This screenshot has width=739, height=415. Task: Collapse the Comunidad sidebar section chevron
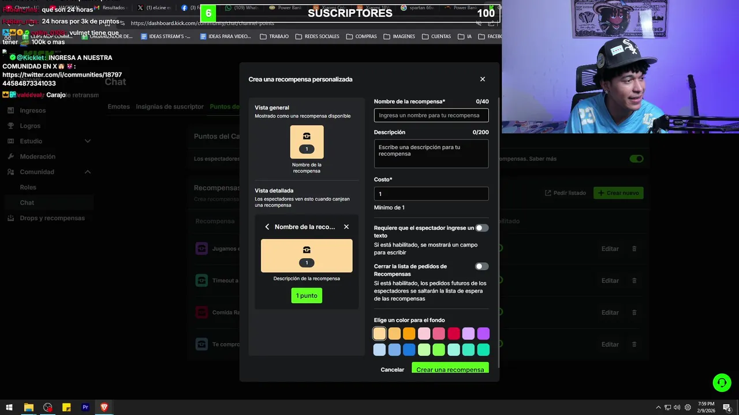coord(88,172)
